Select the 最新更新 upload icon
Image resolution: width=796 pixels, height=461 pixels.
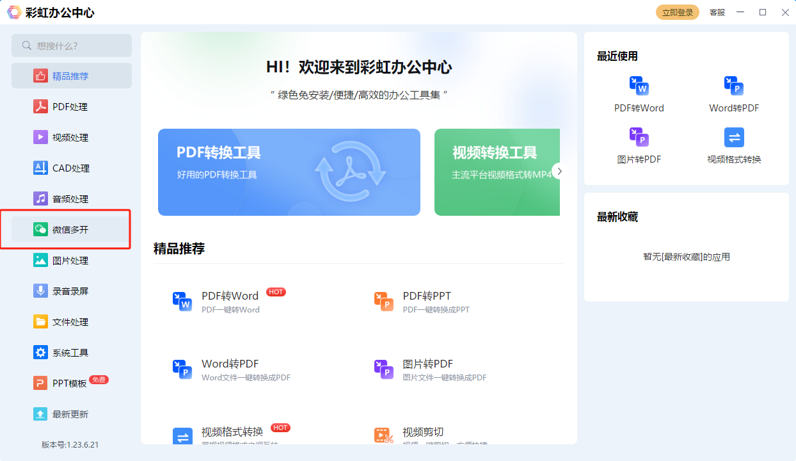41,414
